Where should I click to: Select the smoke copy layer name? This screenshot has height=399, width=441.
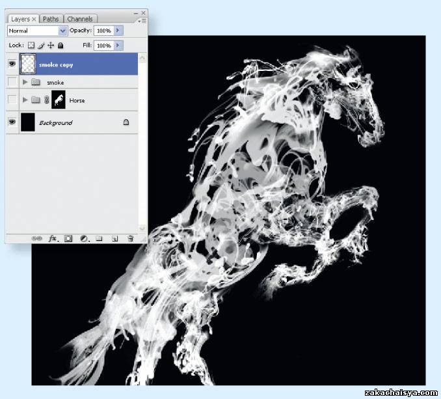click(x=56, y=64)
